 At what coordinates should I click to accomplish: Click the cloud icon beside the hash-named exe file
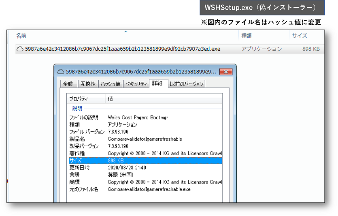click(20, 49)
